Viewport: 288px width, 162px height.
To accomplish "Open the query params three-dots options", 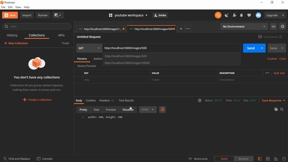I will point(267,73).
